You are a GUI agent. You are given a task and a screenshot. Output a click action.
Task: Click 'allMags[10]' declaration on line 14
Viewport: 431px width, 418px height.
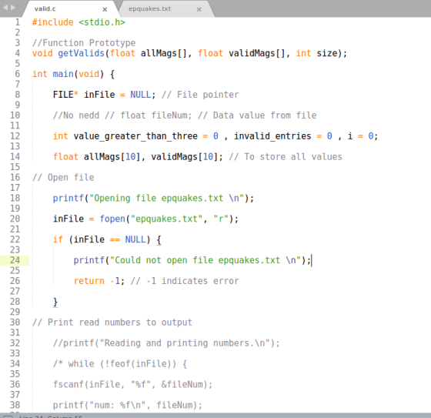tap(112, 157)
